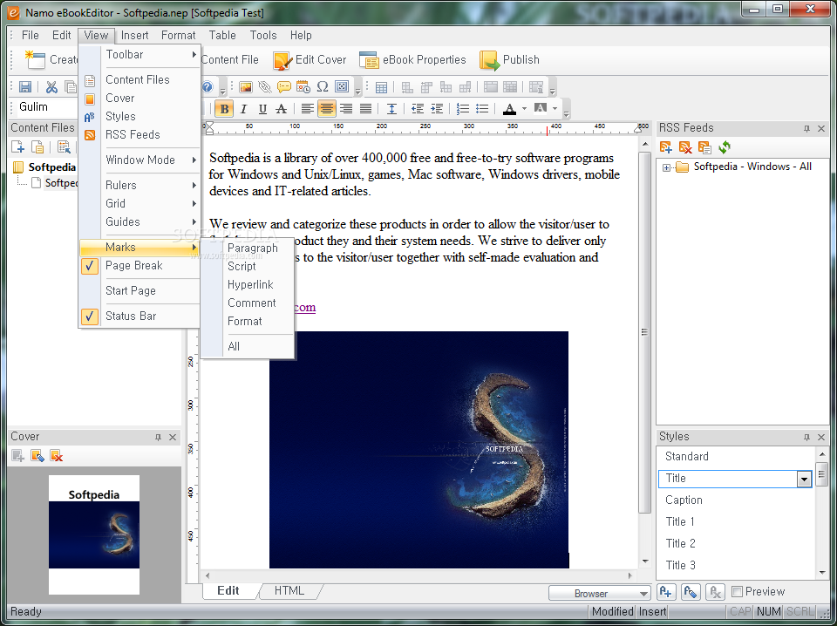
Task: Apply a bulleted list
Action: (x=482, y=109)
